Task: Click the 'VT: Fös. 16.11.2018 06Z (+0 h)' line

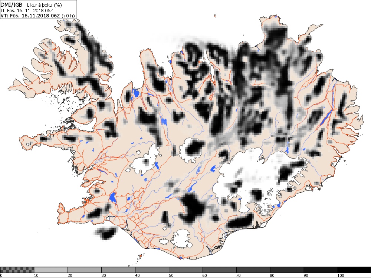Action: click(37, 16)
